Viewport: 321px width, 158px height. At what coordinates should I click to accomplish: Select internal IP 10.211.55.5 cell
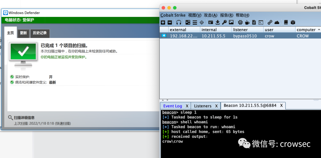(x=216, y=36)
